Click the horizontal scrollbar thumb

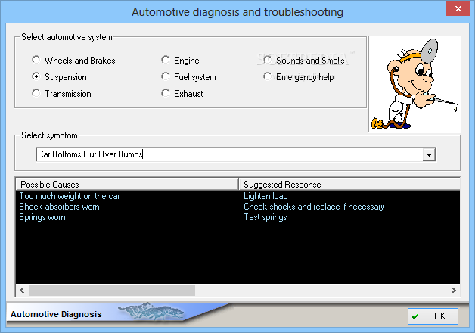click(x=112, y=291)
